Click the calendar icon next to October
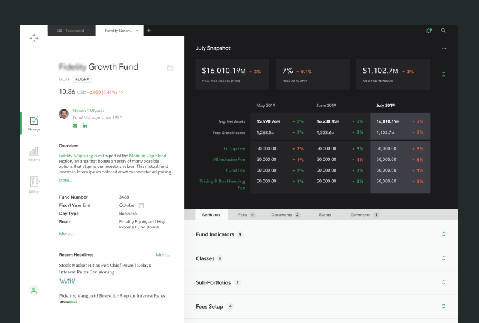The width and height of the screenshot is (479, 323). 141,205
